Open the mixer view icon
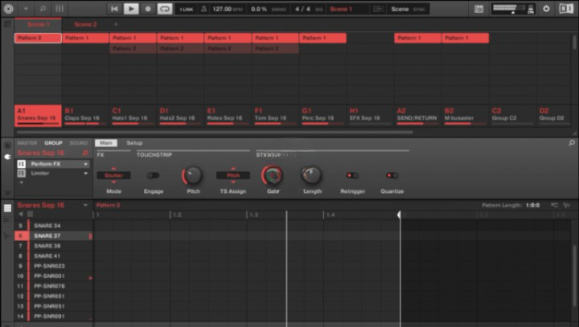The width and height of the screenshot is (579, 327). point(59,9)
